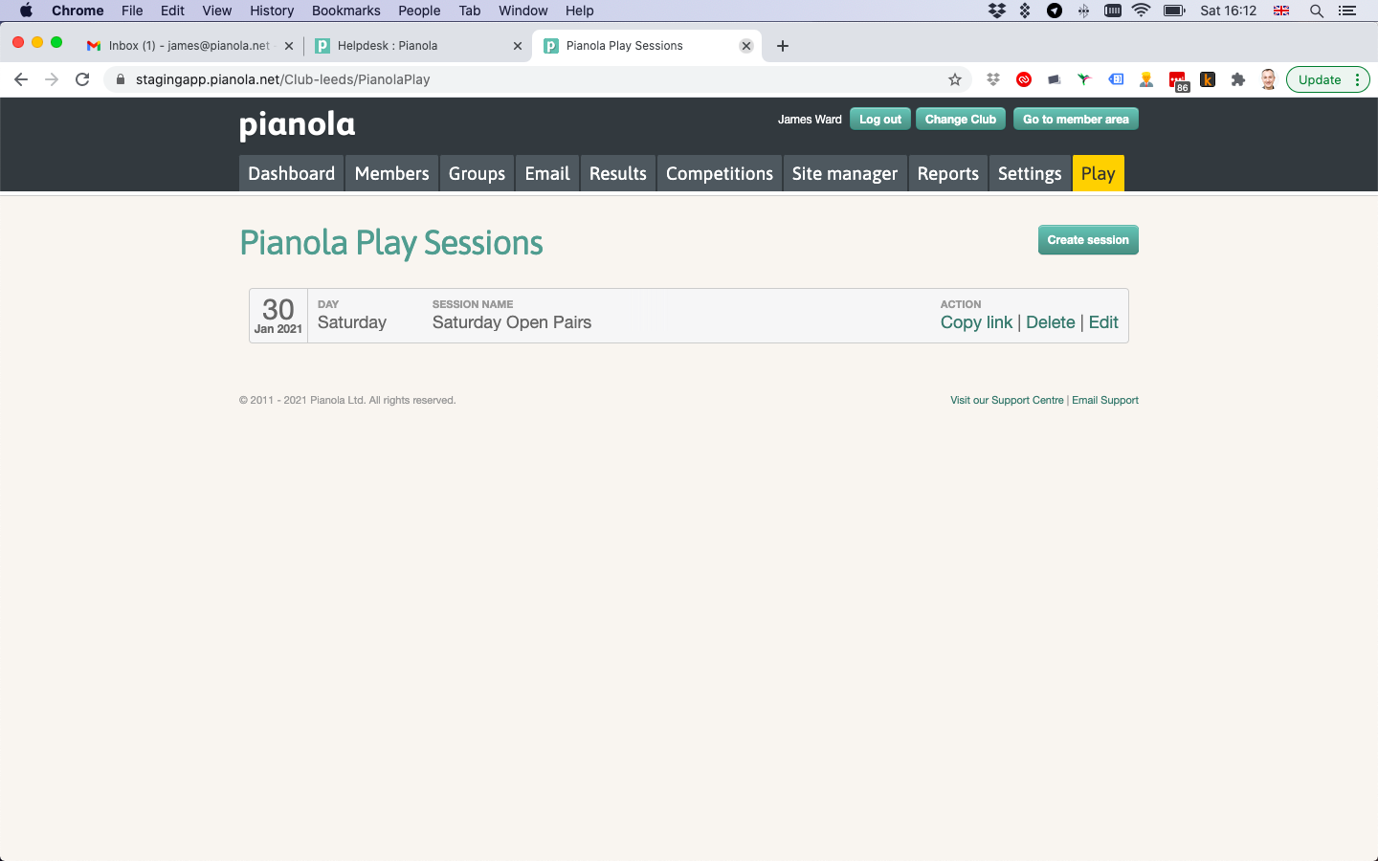Image resolution: width=1378 pixels, height=861 pixels.
Task: Open the Chrome menu in menu bar
Action: [78, 11]
